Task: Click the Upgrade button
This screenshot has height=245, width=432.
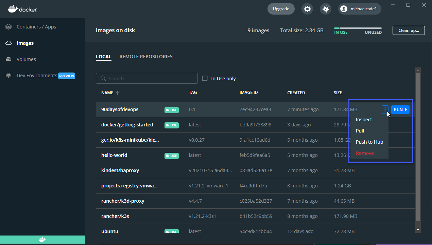Action: 281,9
